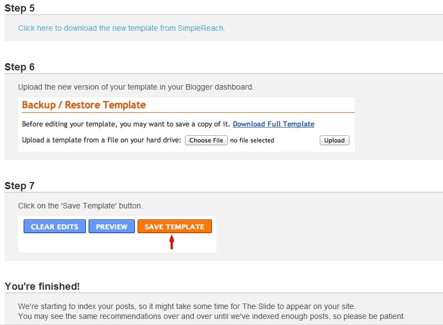Click the 'Upload the new version' instruction text
This screenshot has width=443, height=325.
(136, 87)
